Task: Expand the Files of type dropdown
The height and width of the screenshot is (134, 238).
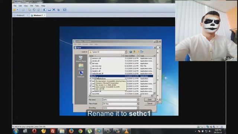Action: pos(138,103)
